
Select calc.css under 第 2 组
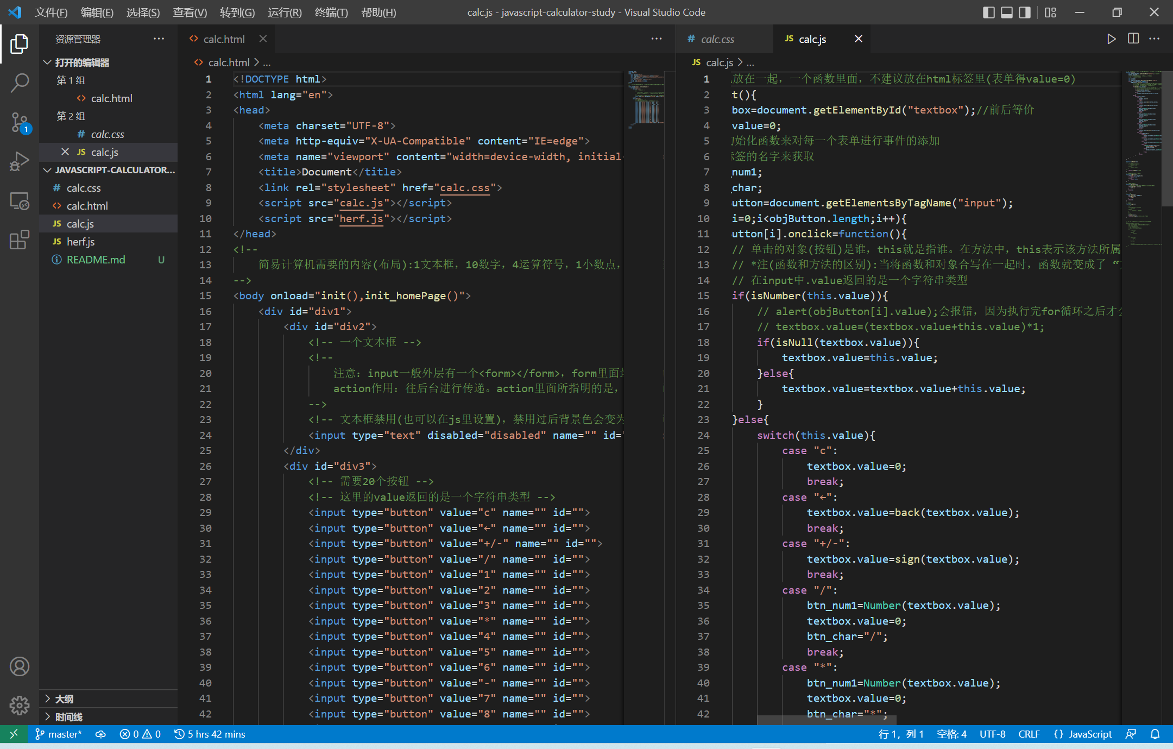point(109,134)
